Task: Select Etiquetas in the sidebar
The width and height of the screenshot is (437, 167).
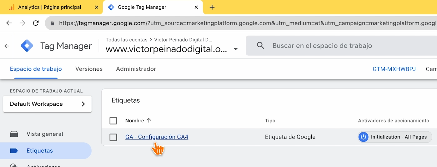Action: (x=46, y=151)
